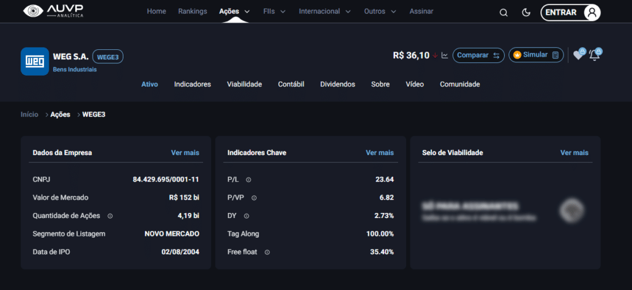The width and height of the screenshot is (632, 290).
Task: Switch to the Sobre tab
Action: (380, 84)
